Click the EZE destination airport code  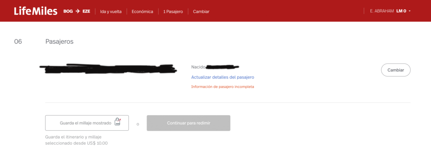[86, 11]
